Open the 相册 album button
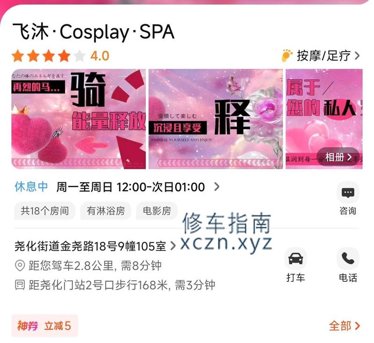The height and width of the screenshot is (343, 374). [x=338, y=157]
